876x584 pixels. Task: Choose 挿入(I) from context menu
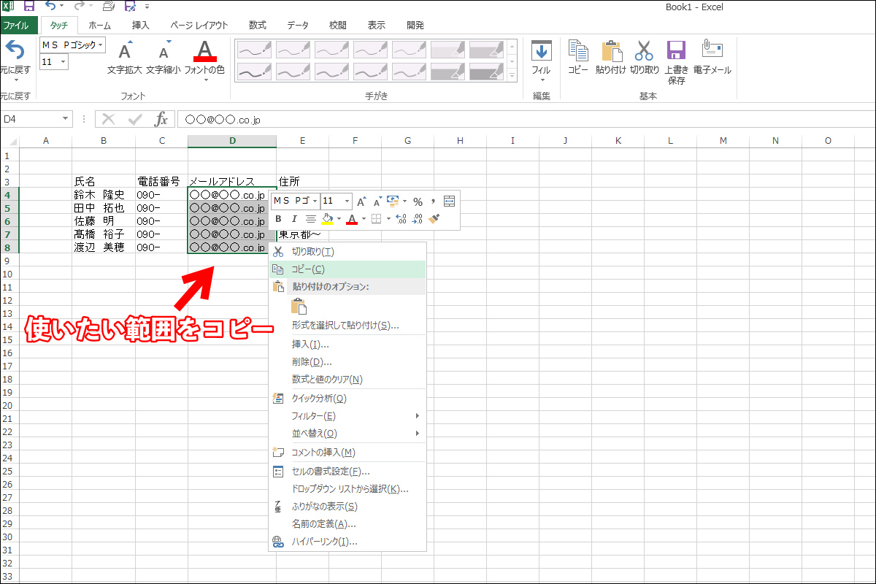347,345
